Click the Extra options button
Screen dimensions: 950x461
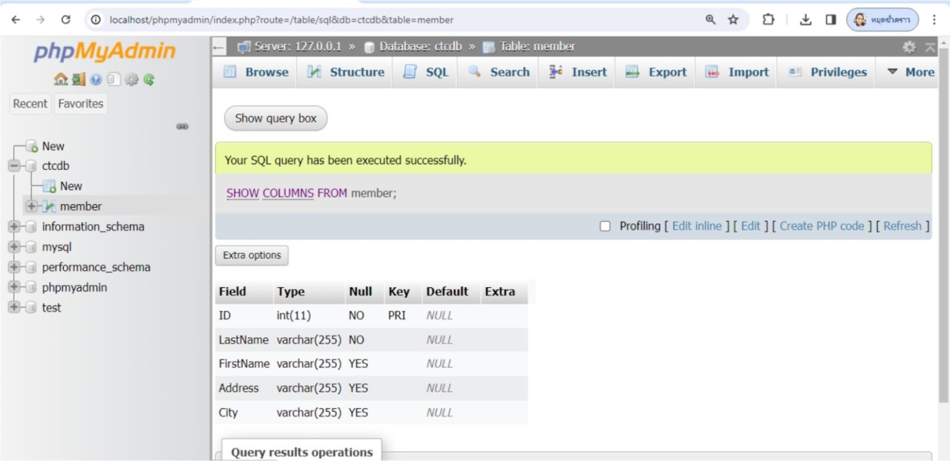[x=252, y=255]
